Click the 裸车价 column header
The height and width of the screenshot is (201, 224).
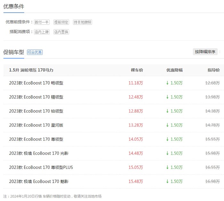[x=137, y=70]
